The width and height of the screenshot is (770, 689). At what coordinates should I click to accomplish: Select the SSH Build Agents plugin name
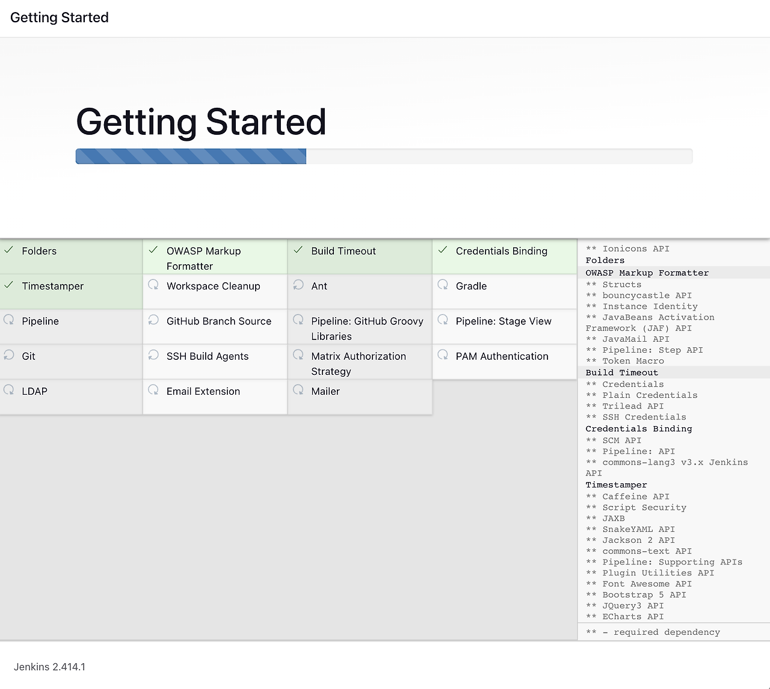click(x=208, y=356)
